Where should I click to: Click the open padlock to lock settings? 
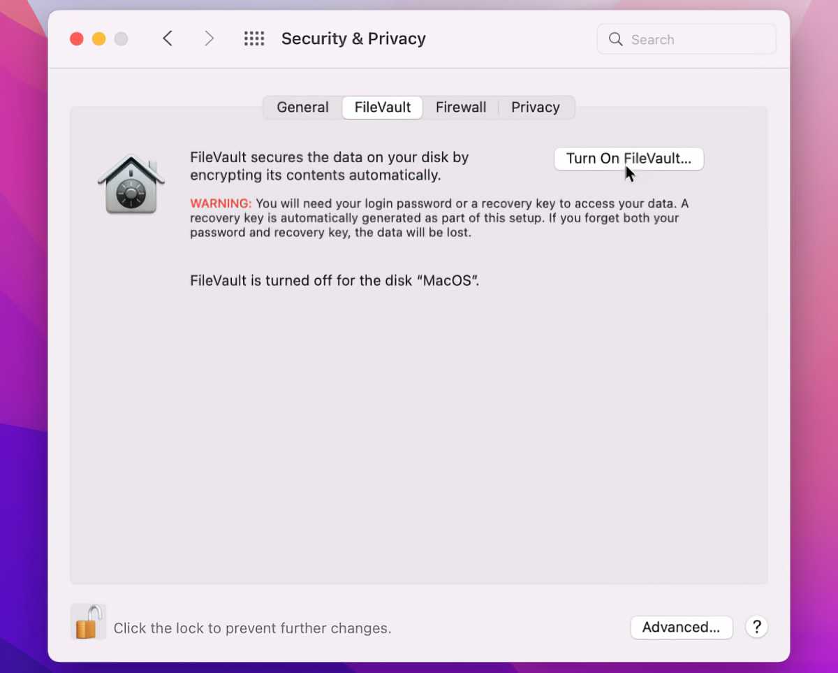click(x=88, y=621)
